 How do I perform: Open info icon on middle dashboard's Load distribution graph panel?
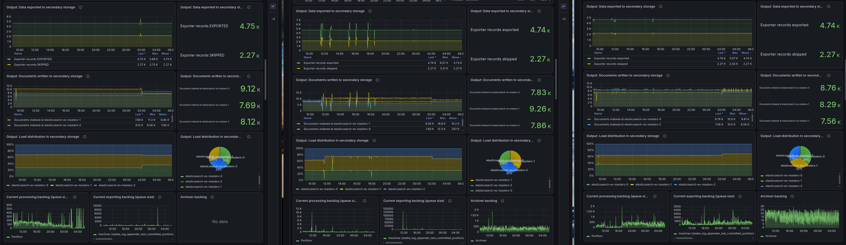point(374,140)
